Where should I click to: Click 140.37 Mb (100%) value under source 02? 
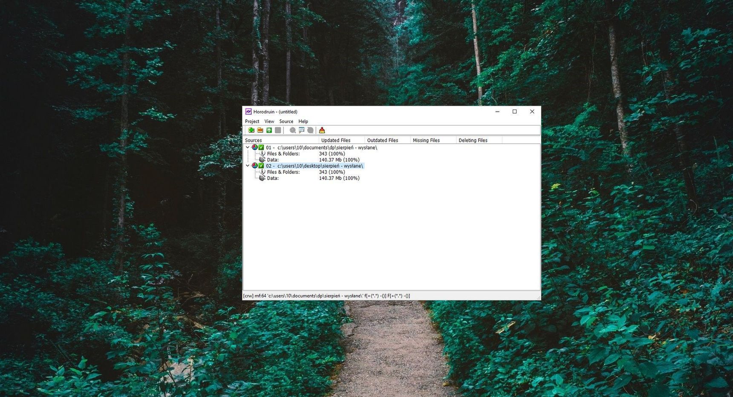tap(339, 178)
